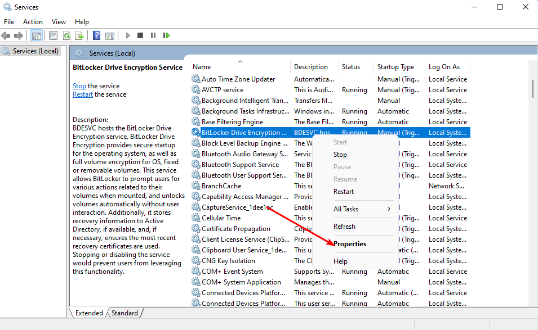This screenshot has width=538, height=330.
Task: Select the Auto Time Zone Updater service name
Action: (238, 79)
